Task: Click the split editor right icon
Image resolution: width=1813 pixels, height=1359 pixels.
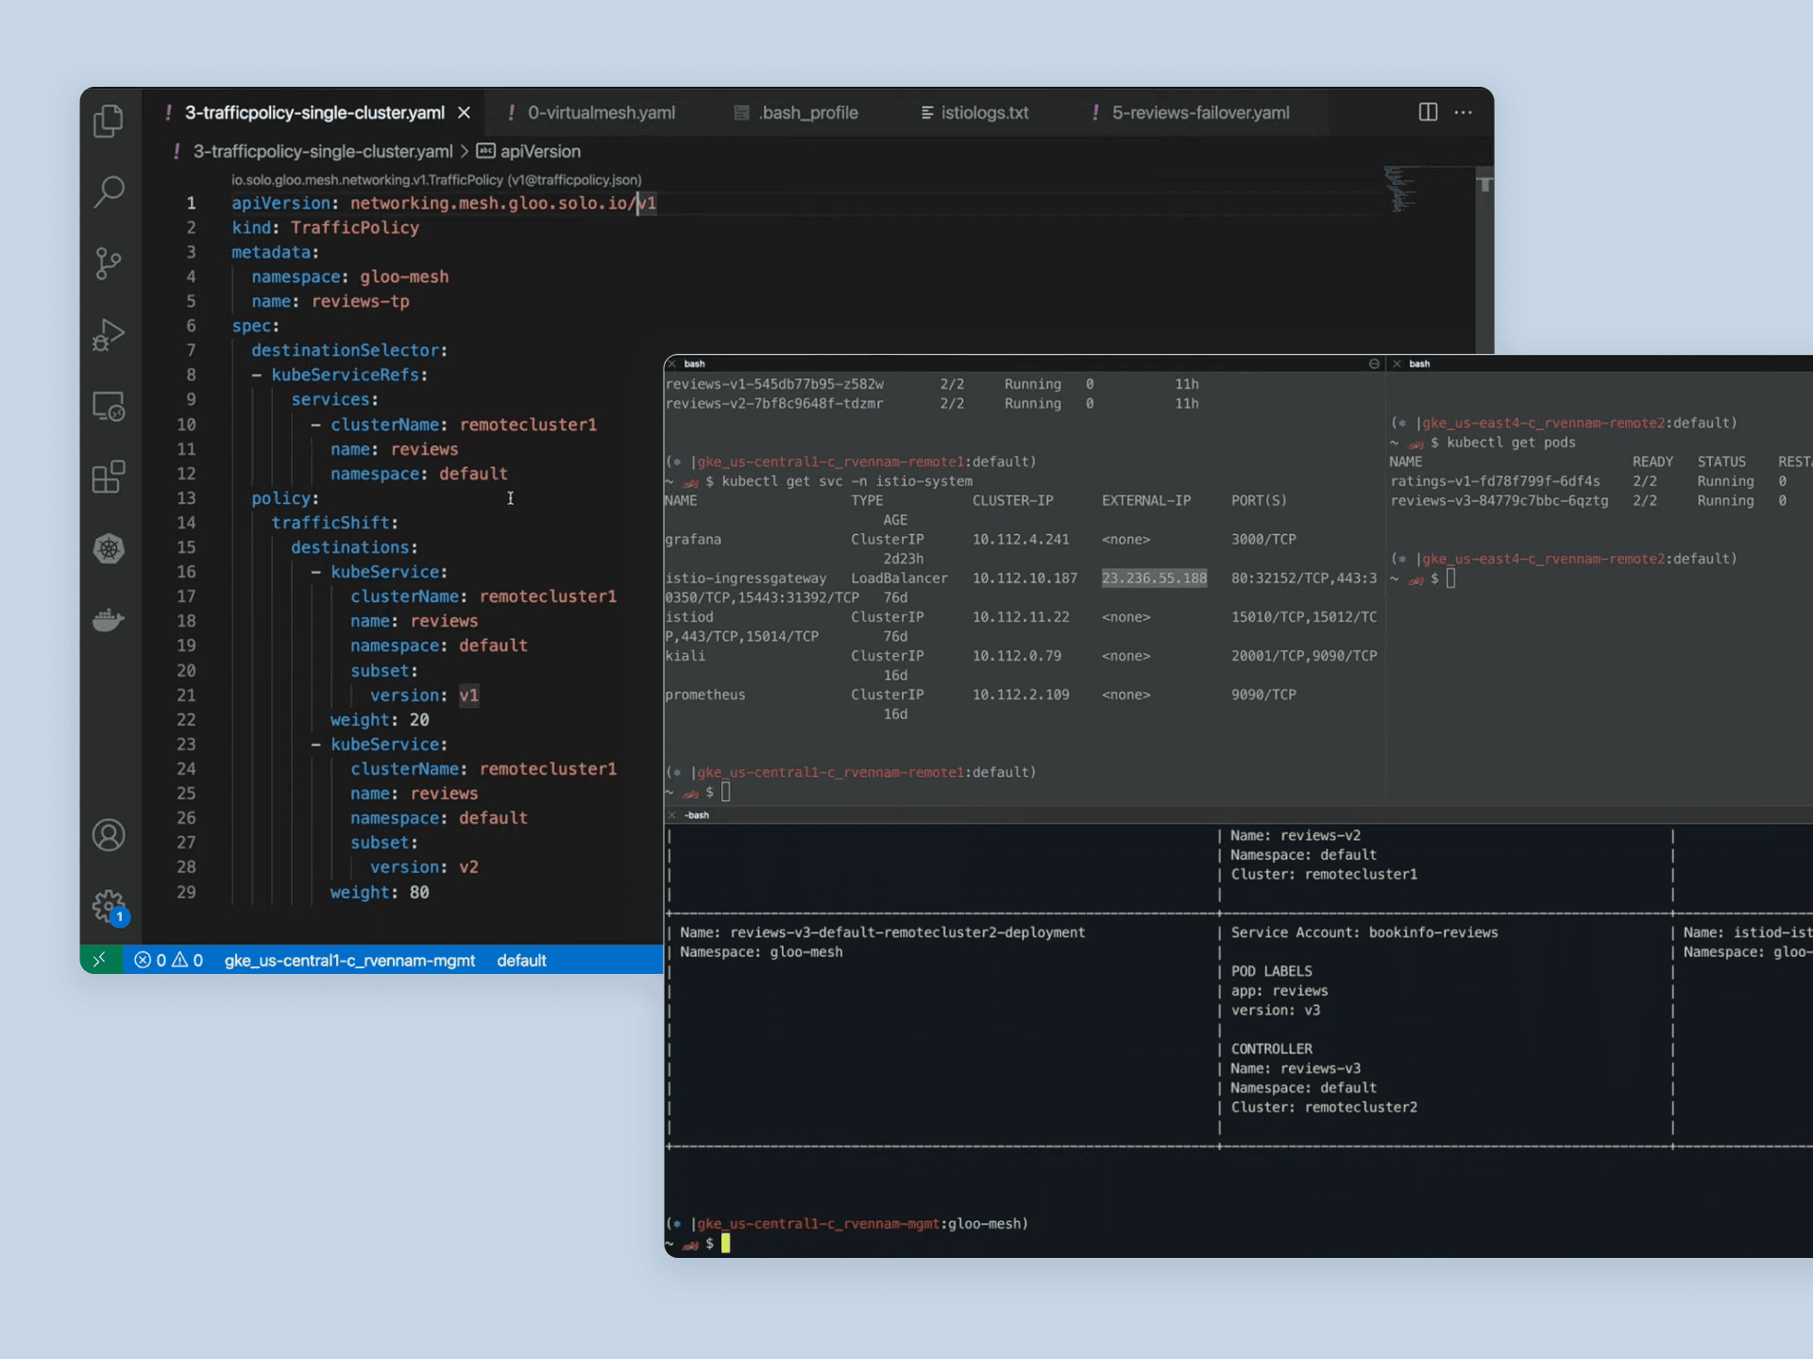Action: pyautogui.click(x=1428, y=112)
